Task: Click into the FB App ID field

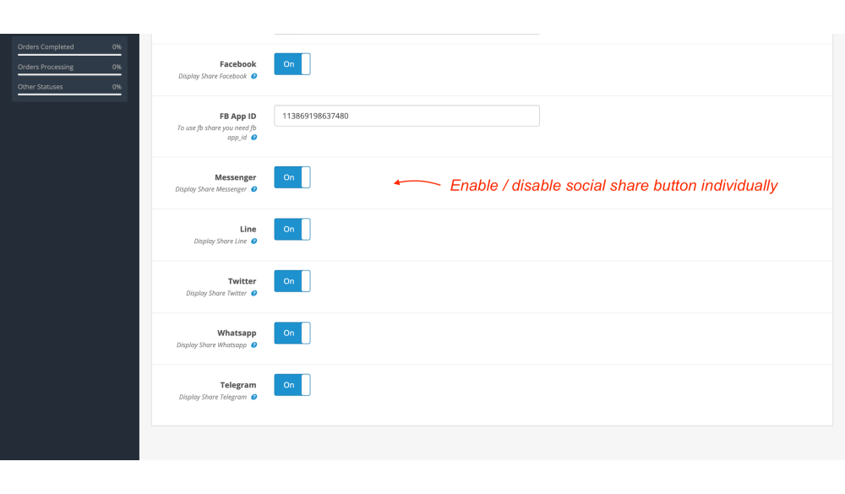Action: (x=406, y=116)
